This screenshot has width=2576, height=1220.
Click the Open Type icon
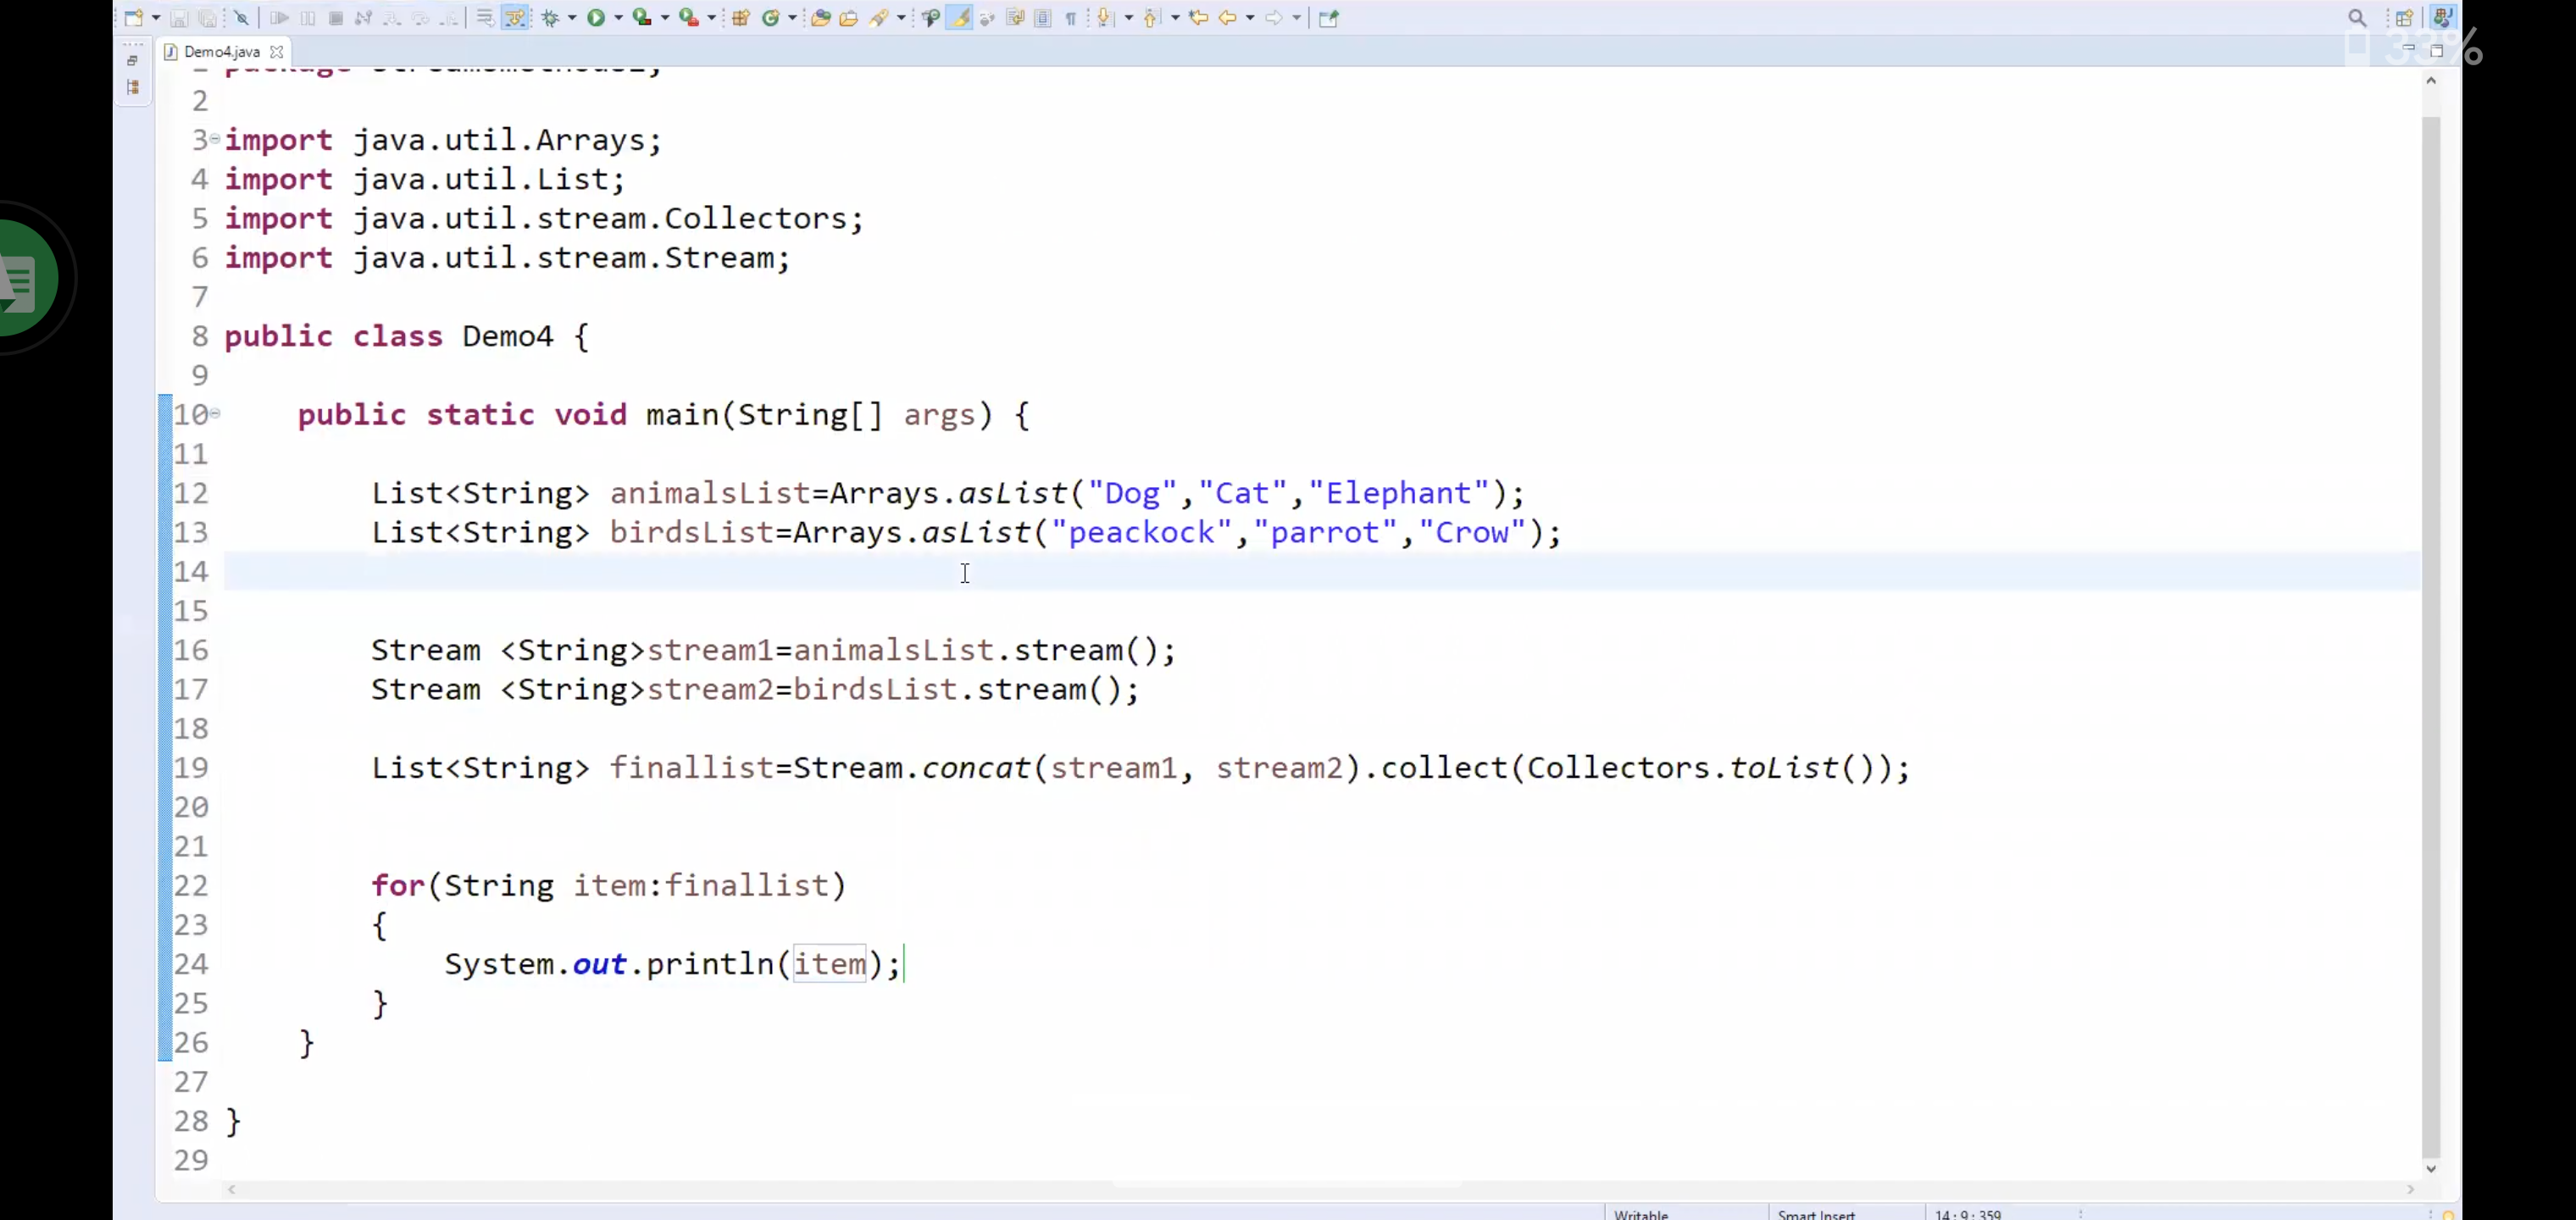(820, 18)
